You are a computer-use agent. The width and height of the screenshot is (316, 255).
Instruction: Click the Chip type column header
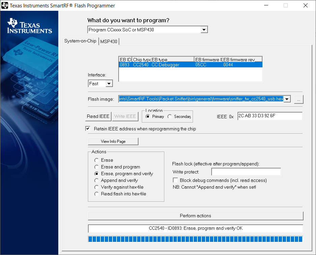coord(141,60)
